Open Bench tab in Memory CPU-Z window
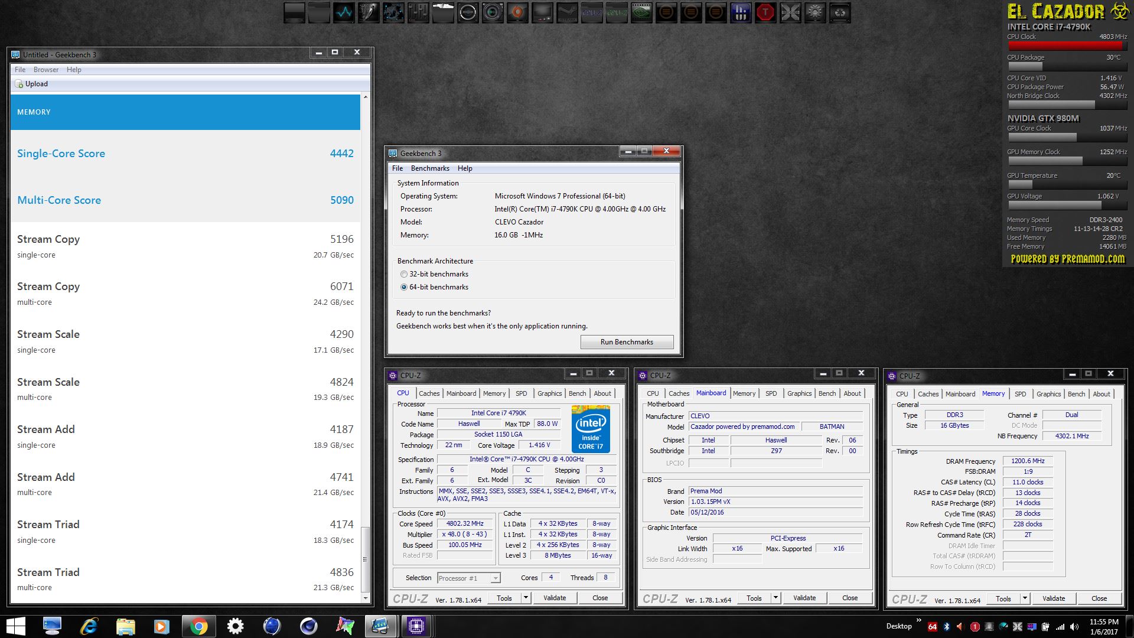The height and width of the screenshot is (638, 1134). (x=1076, y=394)
